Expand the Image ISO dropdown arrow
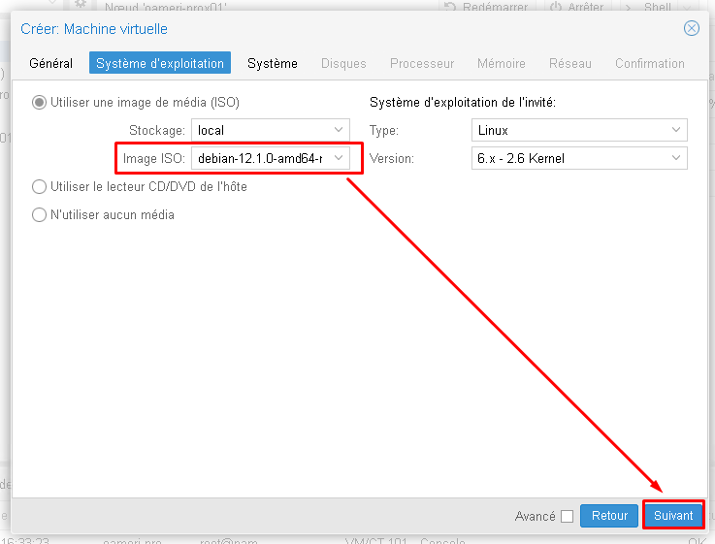The width and height of the screenshot is (715, 544). 339,158
